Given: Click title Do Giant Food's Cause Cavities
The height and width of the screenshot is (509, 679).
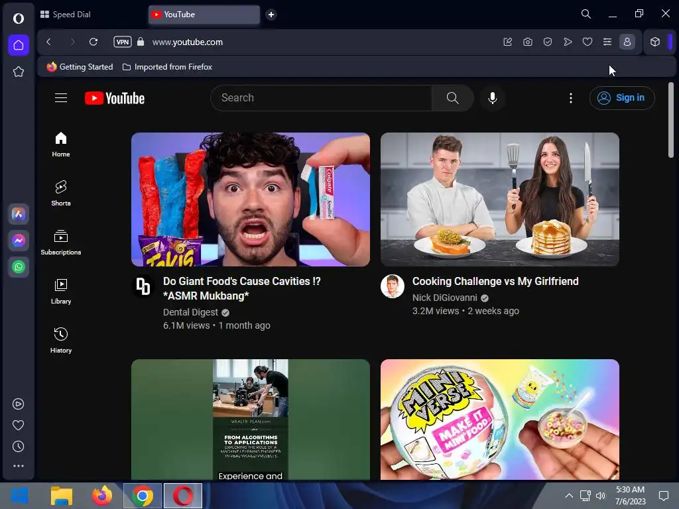Looking at the screenshot, I should [241, 288].
